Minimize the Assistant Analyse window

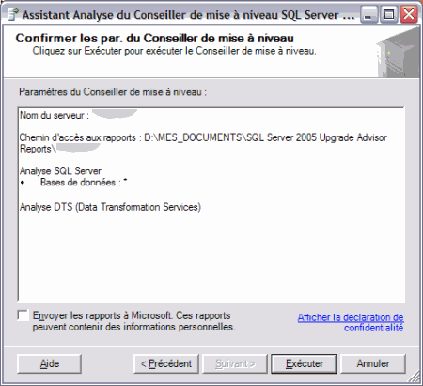click(x=369, y=14)
